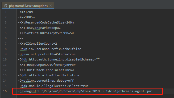The width and height of the screenshot is (174, 98).
Task: Click the preferIPv4Stack=true line
Action: click(47, 54)
